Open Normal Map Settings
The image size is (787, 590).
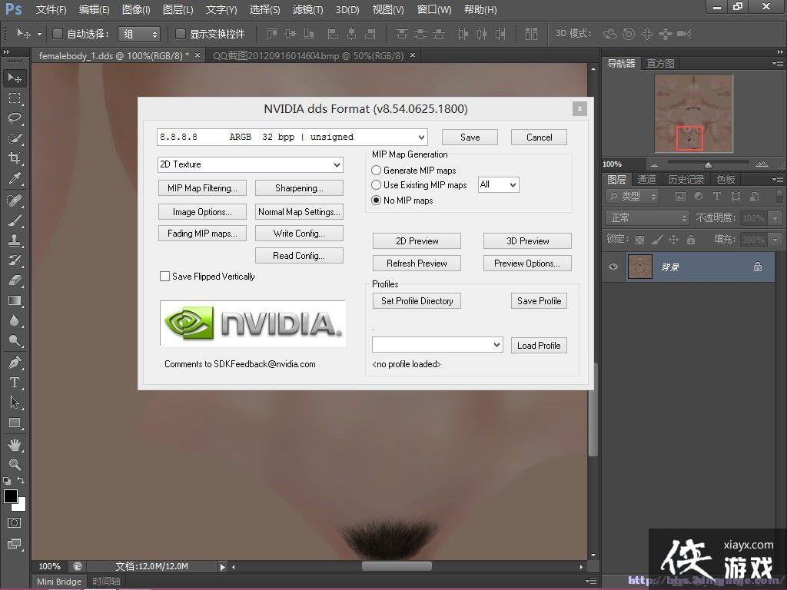[x=299, y=212]
